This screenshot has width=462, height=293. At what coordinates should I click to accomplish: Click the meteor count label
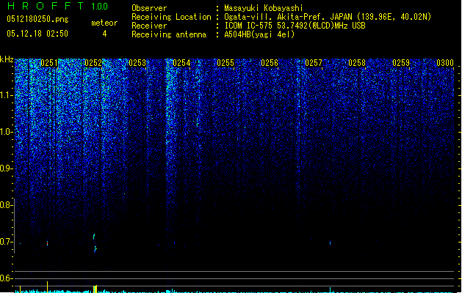pos(104,23)
